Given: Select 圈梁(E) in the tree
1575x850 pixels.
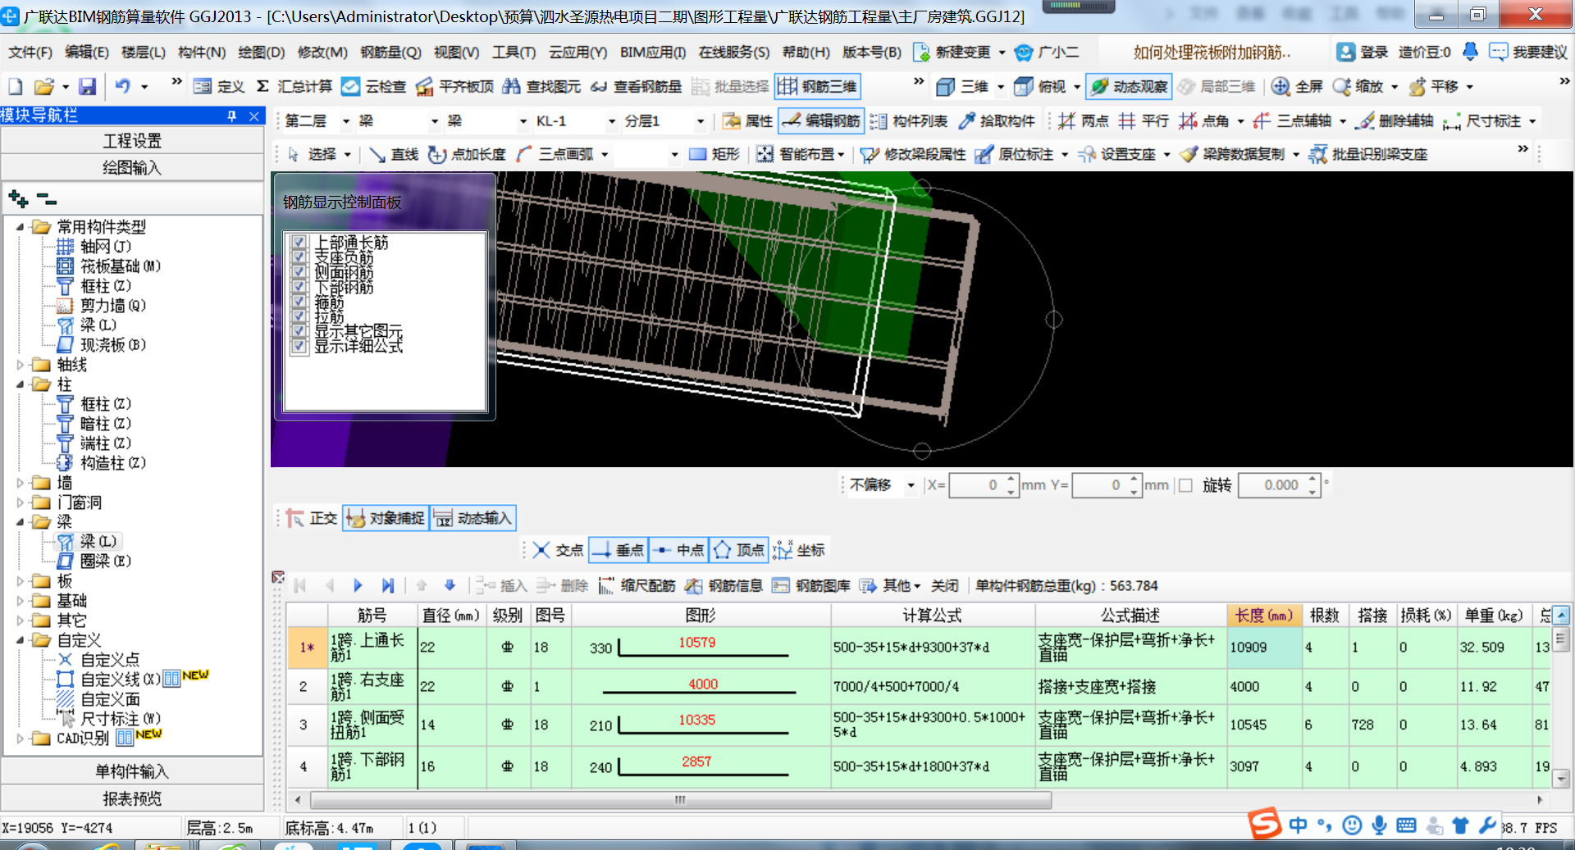Looking at the screenshot, I should [94, 561].
